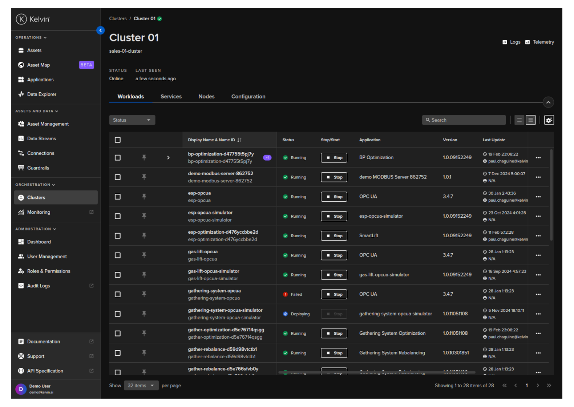The width and height of the screenshot is (574, 407).
Task: Open Telemetry for Cluster 01
Action: [540, 42]
